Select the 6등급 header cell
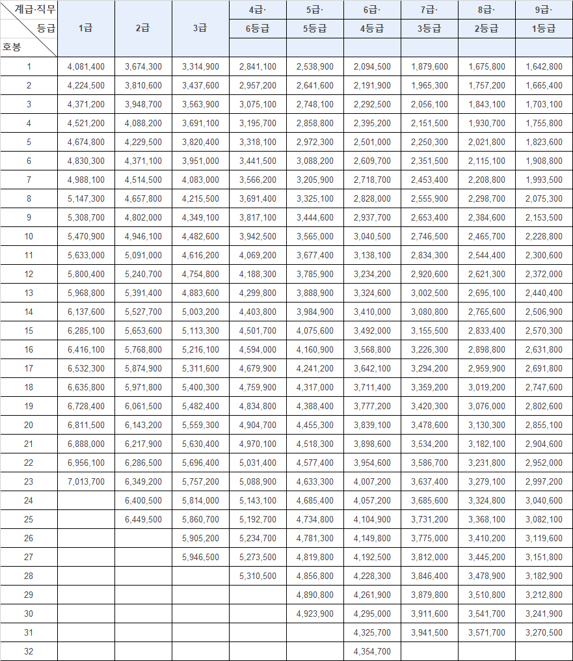 [x=258, y=29]
